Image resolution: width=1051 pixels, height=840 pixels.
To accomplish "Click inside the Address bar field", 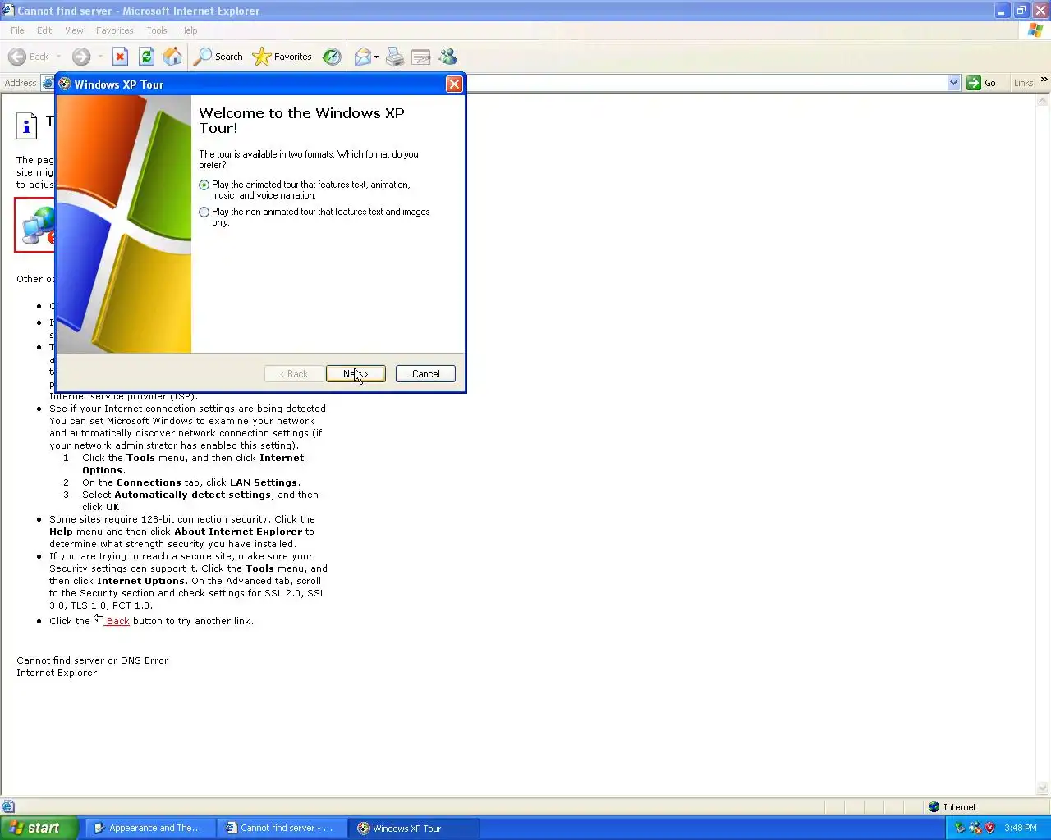I will pos(706,83).
